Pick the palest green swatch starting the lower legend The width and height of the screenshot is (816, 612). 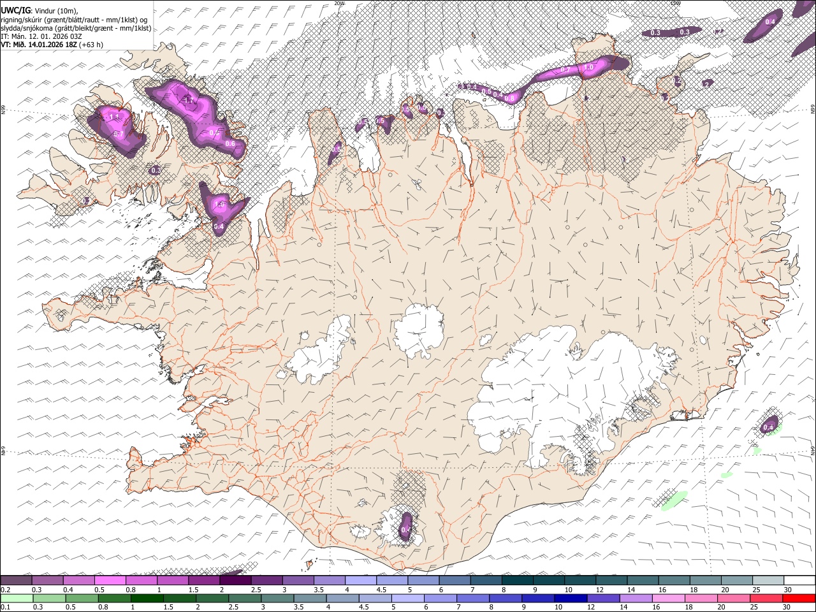click(16, 598)
